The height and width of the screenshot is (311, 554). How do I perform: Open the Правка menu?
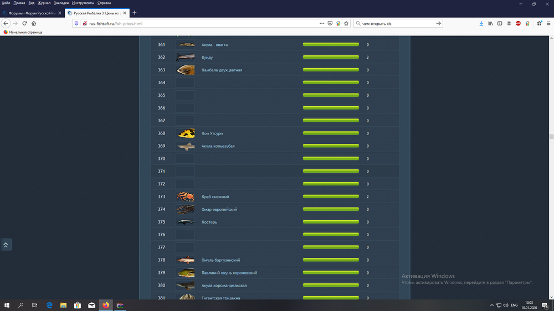[19, 3]
